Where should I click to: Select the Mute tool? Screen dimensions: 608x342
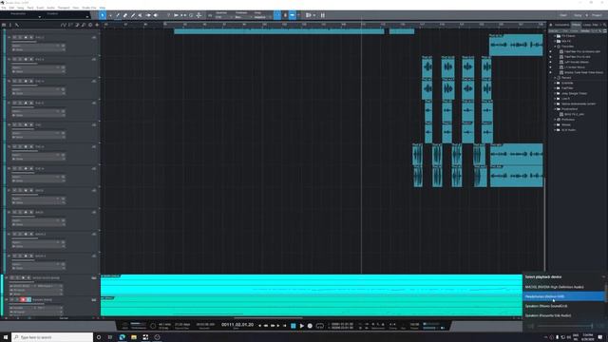point(140,15)
